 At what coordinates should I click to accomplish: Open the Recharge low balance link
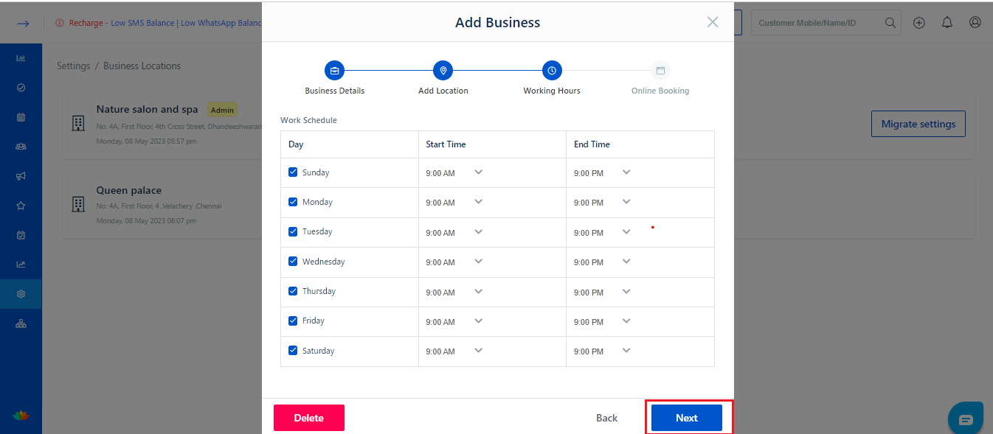point(165,23)
